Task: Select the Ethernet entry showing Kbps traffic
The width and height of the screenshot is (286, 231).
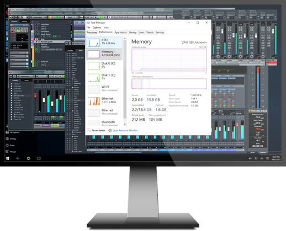Action: (104, 101)
